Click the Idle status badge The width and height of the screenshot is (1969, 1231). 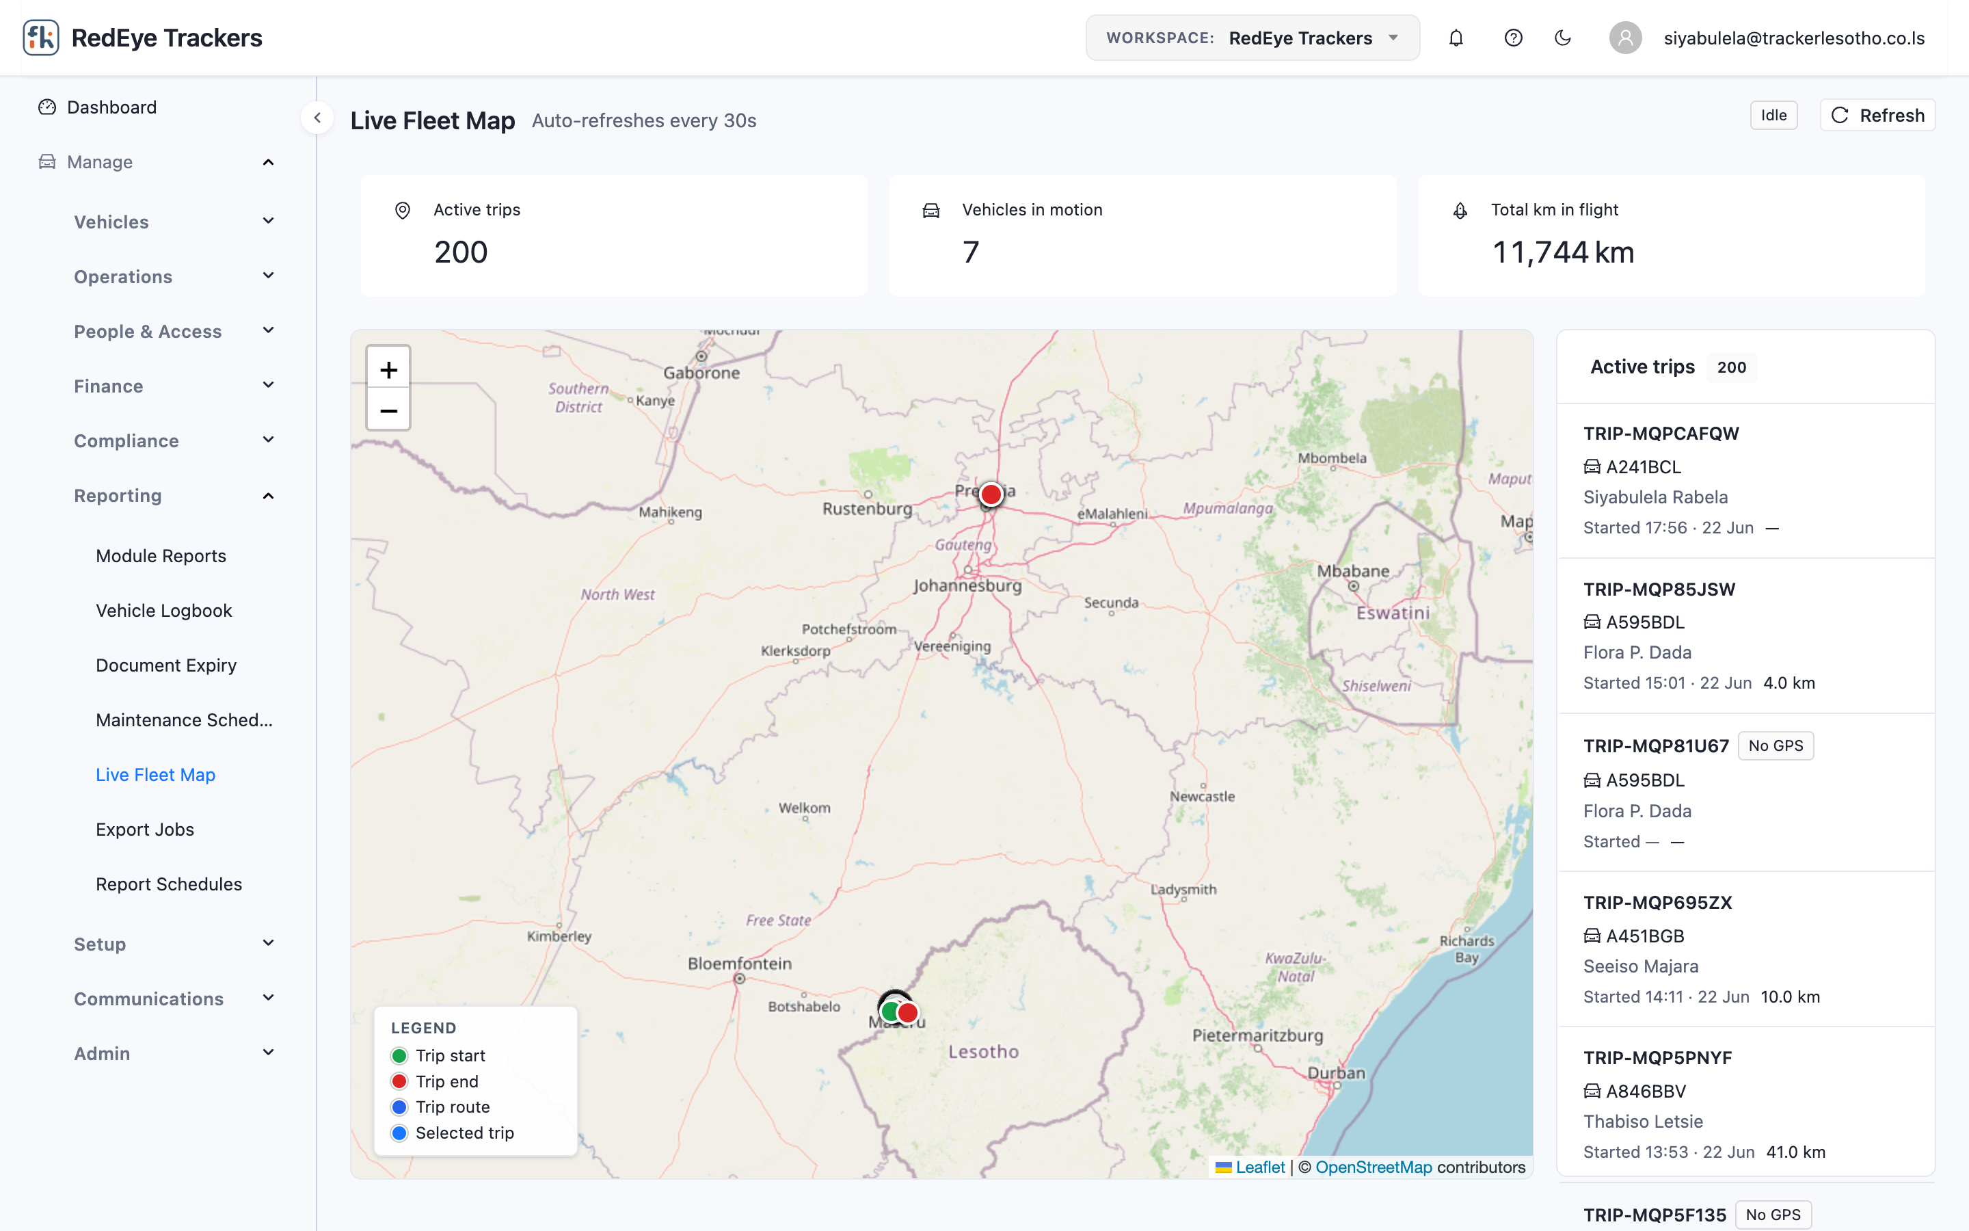pyautogui.click(x=1773, y=116)
